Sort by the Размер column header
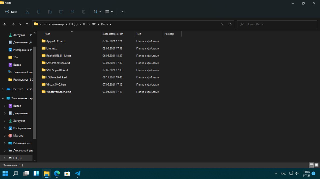 click(169, 34)
